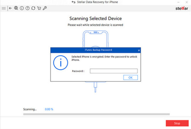Viewport: 191px width, 129px height.
Task: Click the circular update arrows icon
Action: (33, 8)
